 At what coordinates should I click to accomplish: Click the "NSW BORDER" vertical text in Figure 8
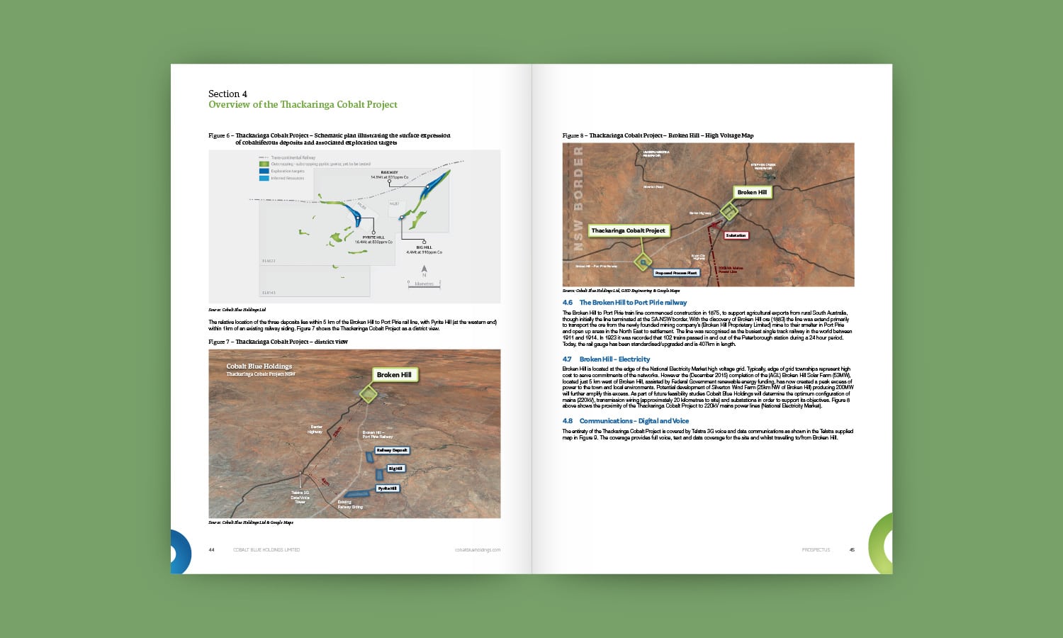pyautogui.click(x=578, y=200)
